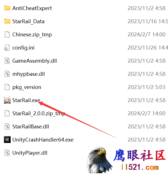The image size is (168, 174).
Task: Click the config.ini gear file icon
Action: [x=7, y=48]
